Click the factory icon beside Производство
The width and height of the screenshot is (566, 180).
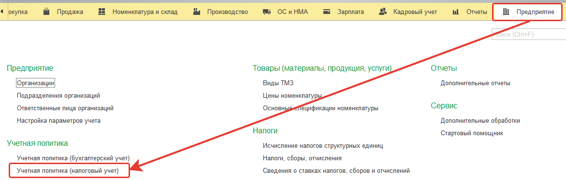[x=196, y=12]
